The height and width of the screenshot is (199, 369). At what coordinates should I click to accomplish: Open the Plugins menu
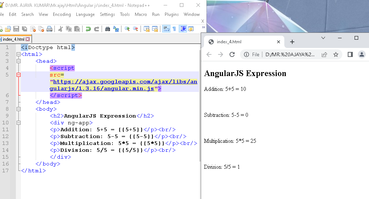coord(172,14)
